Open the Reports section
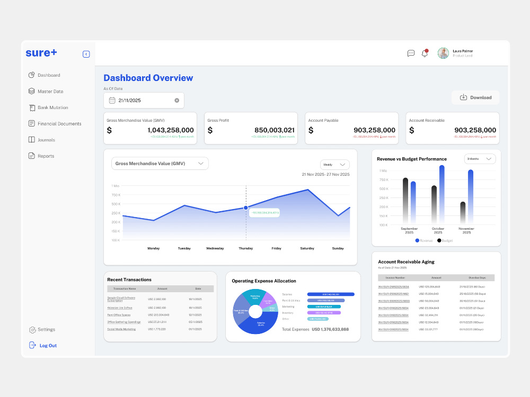The height and width of the screenshot is (397, 530). click(x=41, y=156)
